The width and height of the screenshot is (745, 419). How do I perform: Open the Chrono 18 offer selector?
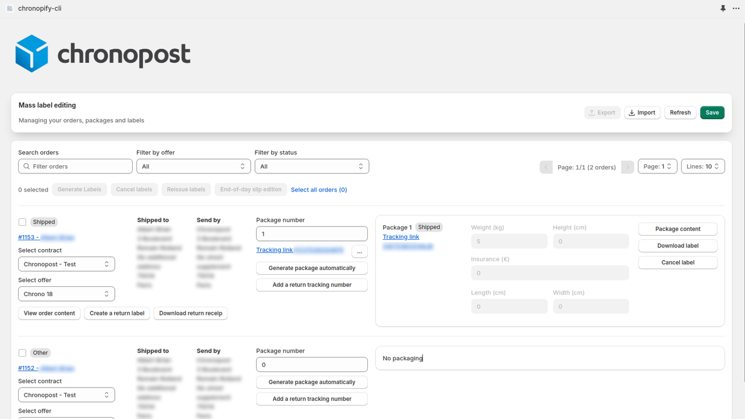click(x=66, y=293)
